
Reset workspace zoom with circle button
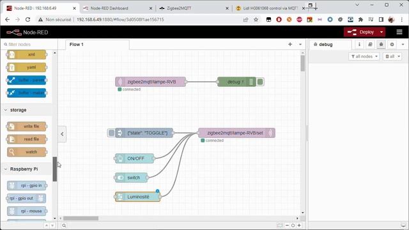click(x=293, y=226)
